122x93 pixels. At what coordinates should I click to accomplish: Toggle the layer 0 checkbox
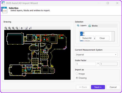point(81,33)
